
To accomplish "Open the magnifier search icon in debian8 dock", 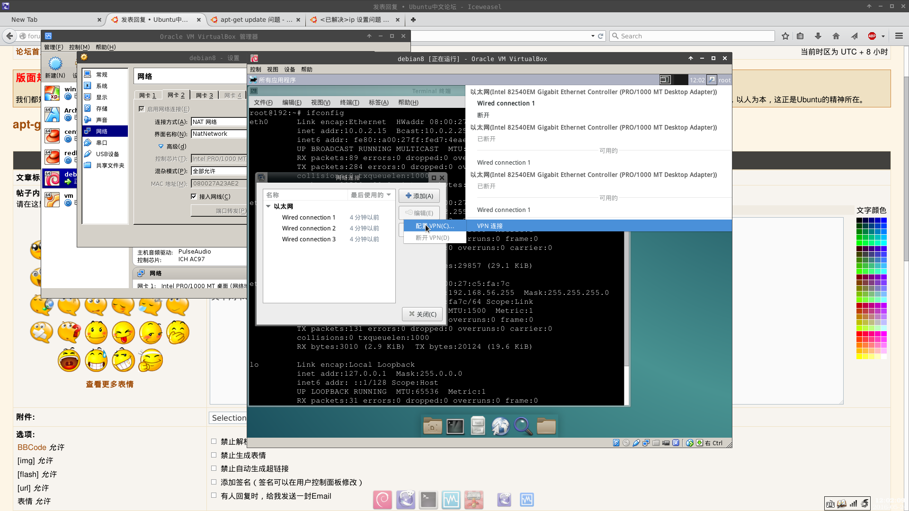I will (523, 426).
